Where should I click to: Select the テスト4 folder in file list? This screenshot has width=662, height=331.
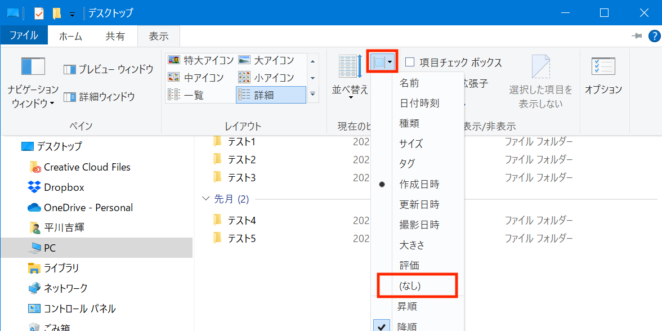[241, 220]
